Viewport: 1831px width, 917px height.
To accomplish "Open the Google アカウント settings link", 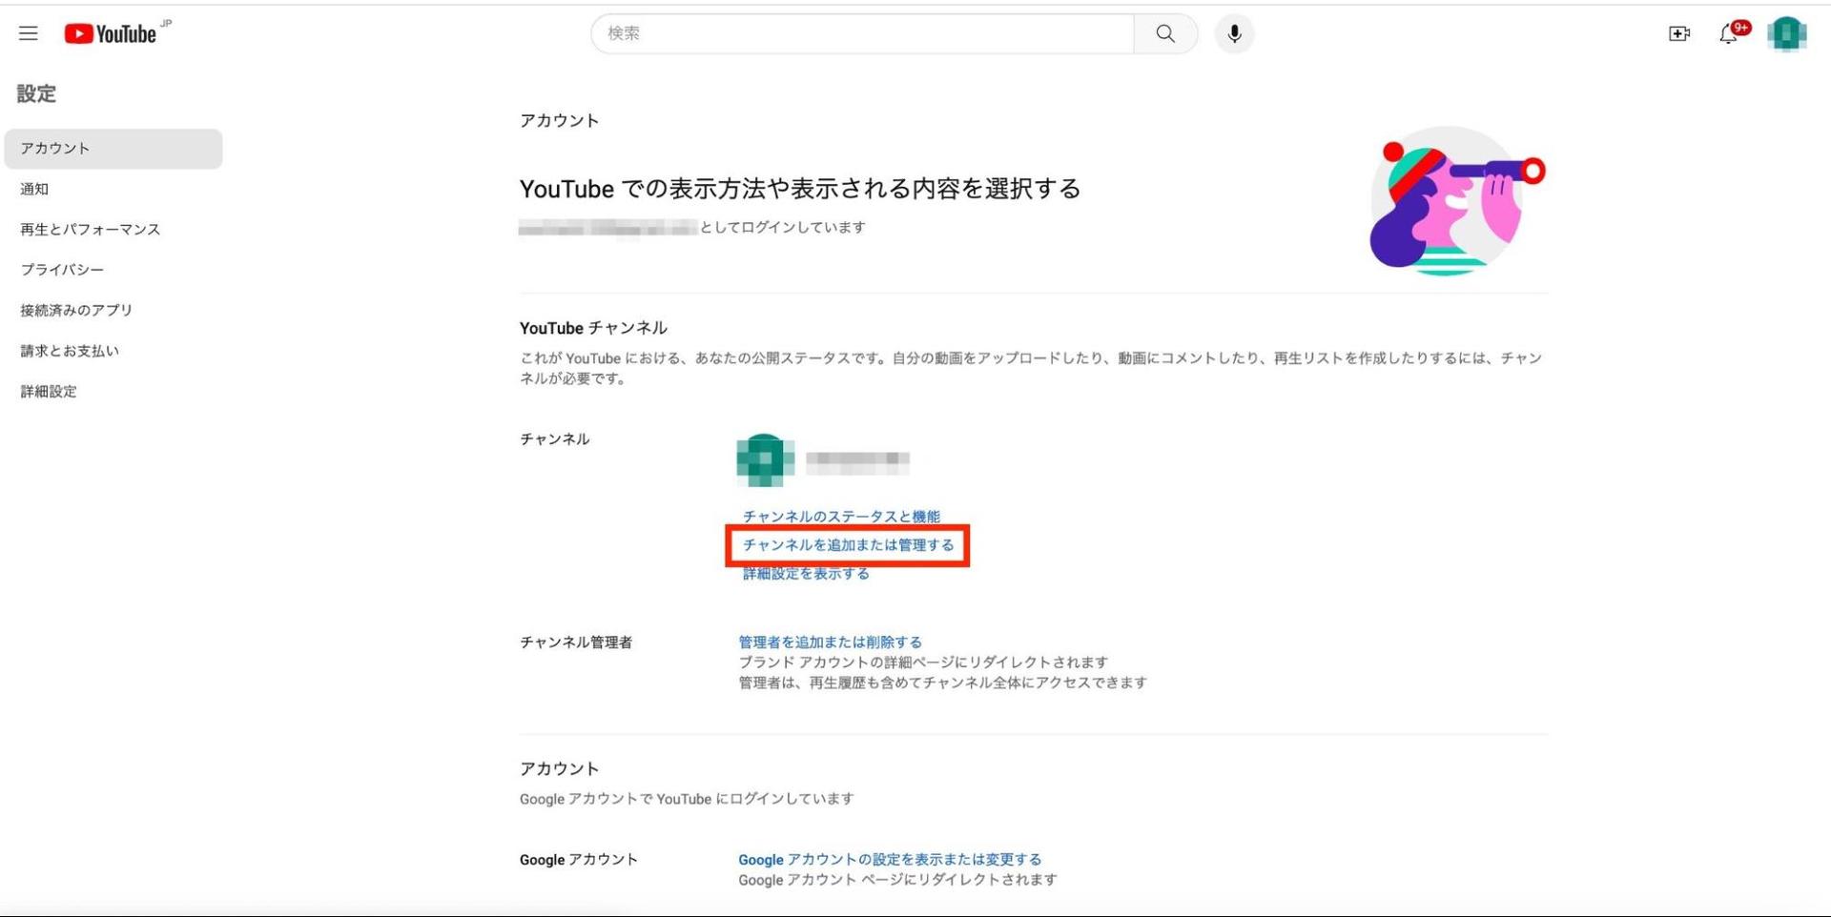I will pos(890,859).
